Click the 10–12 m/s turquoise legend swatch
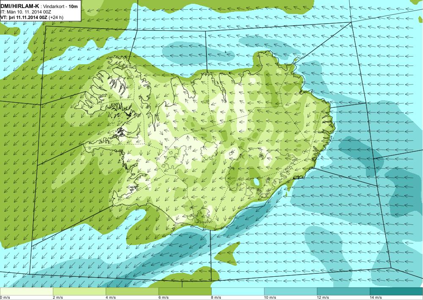The width and height of the screenshot is (423, 300). (291, 292)
